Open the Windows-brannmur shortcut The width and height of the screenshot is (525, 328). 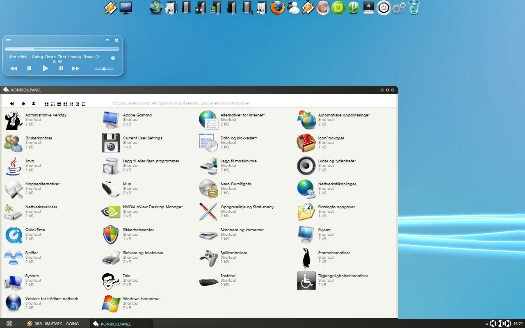click(111, 304)
